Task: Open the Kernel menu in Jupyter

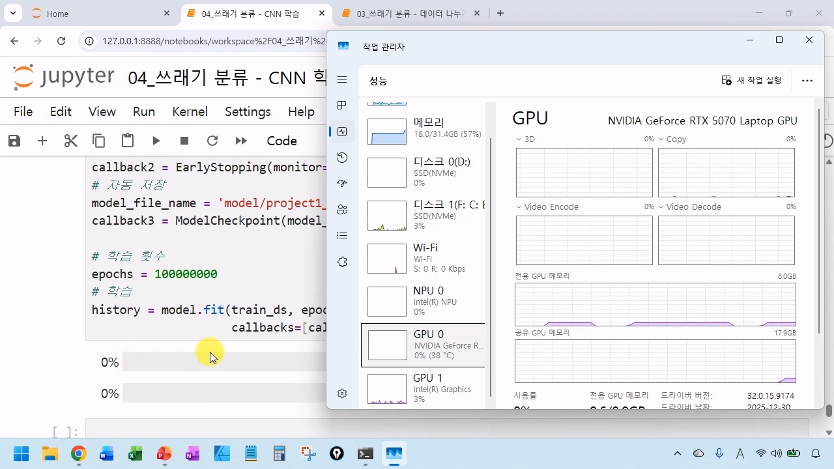Action: coord(190,112)
